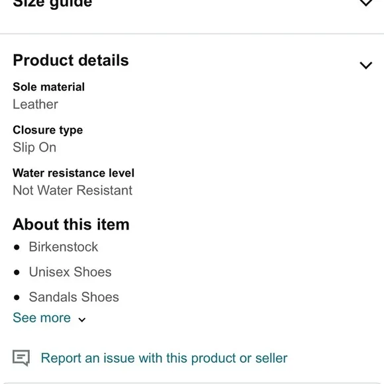Click the bullet dot beside Sandals Shoes
This screenshot has height=384, width=384.
(17, 297)
